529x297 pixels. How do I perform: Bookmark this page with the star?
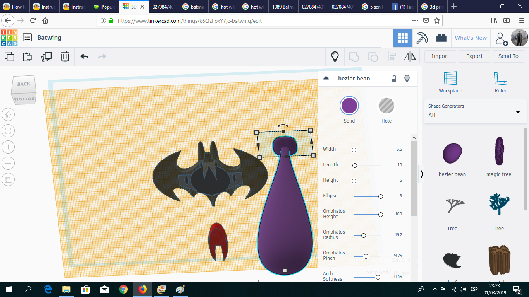(x=437, y=20)
